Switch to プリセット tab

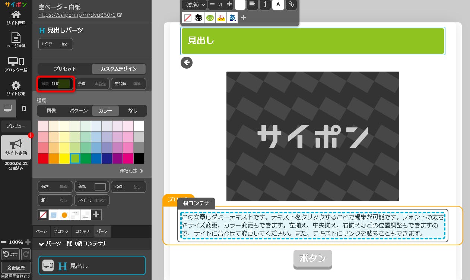(65, 69)
